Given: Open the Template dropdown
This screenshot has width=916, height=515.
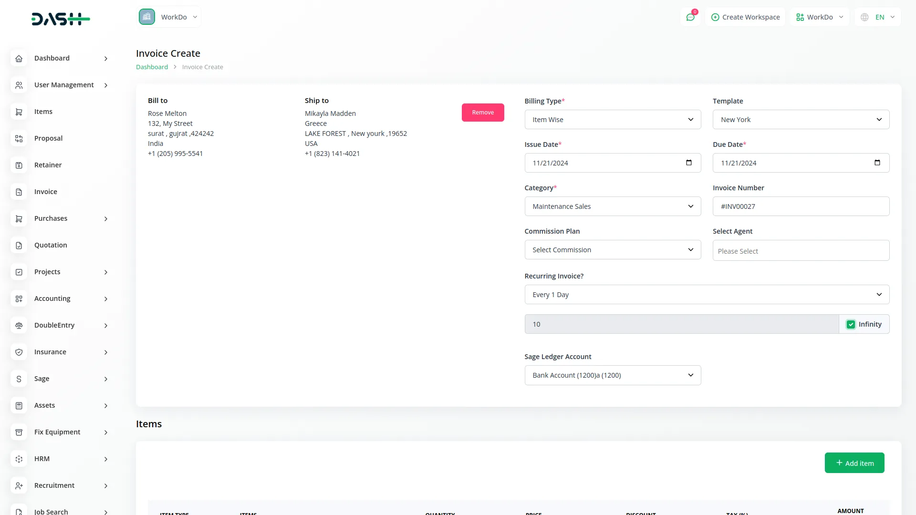Looking at the screenshot, I should pos(801,119).
